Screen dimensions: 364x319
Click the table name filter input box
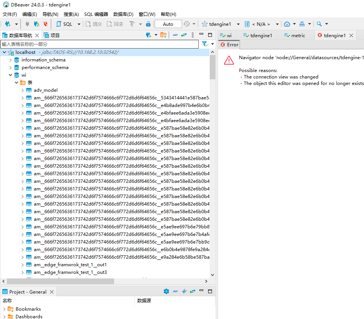point(100,44)
